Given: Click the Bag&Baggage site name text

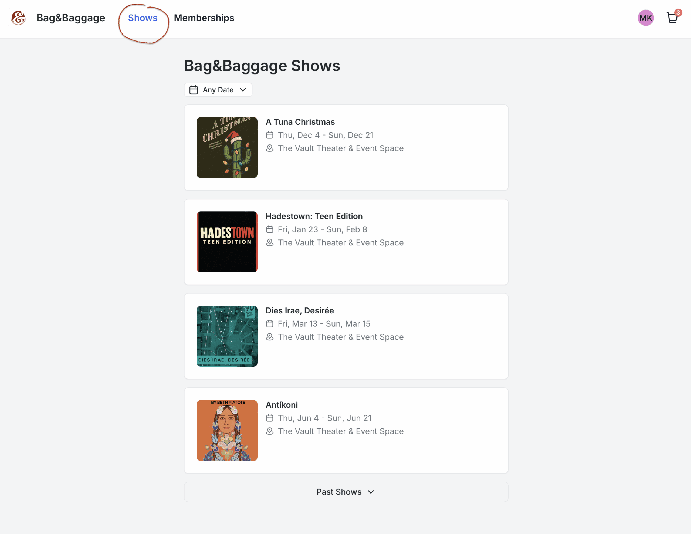Looking at the screenshot, I should point(71,18).
